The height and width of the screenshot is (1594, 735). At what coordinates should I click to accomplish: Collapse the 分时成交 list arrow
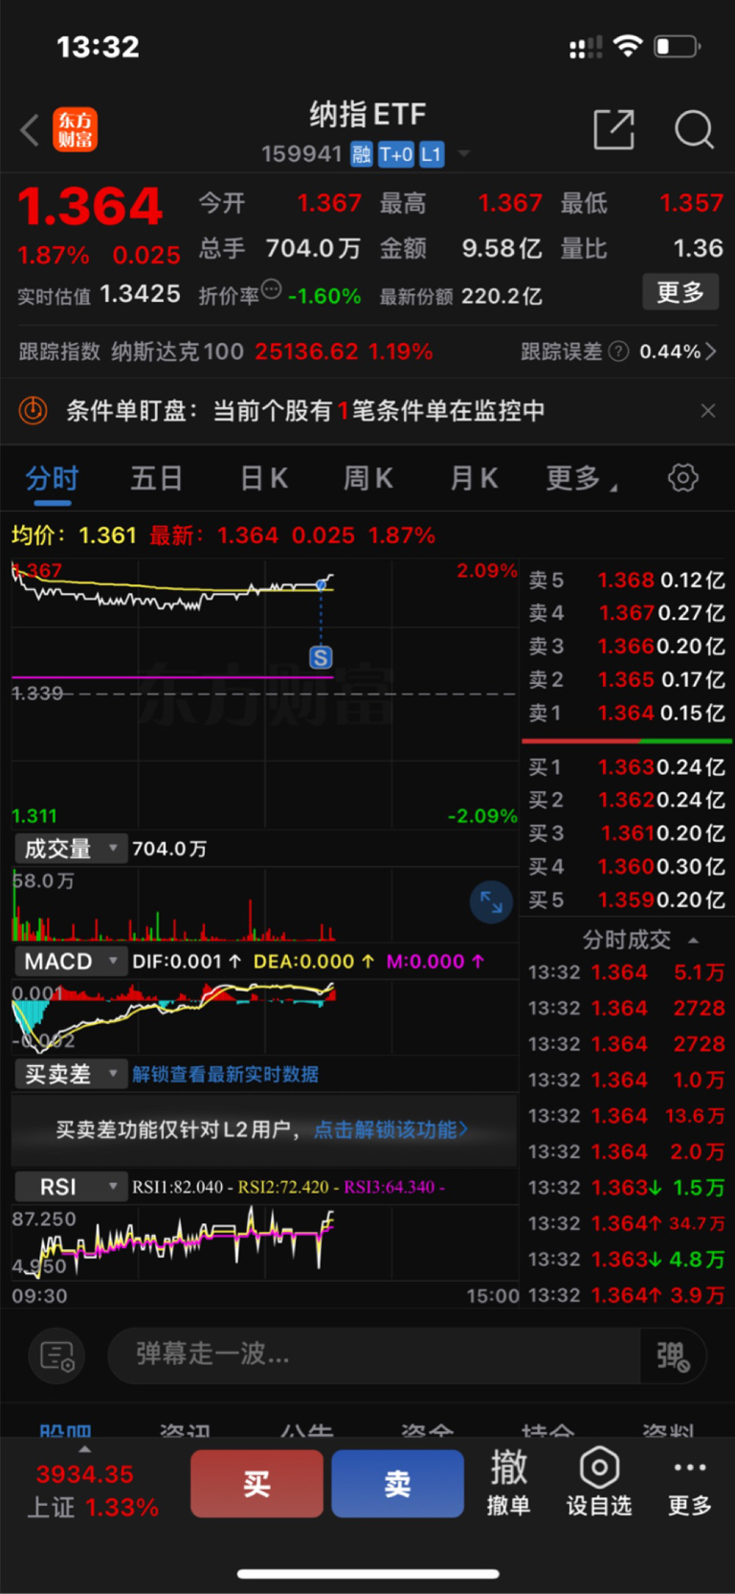693,940
